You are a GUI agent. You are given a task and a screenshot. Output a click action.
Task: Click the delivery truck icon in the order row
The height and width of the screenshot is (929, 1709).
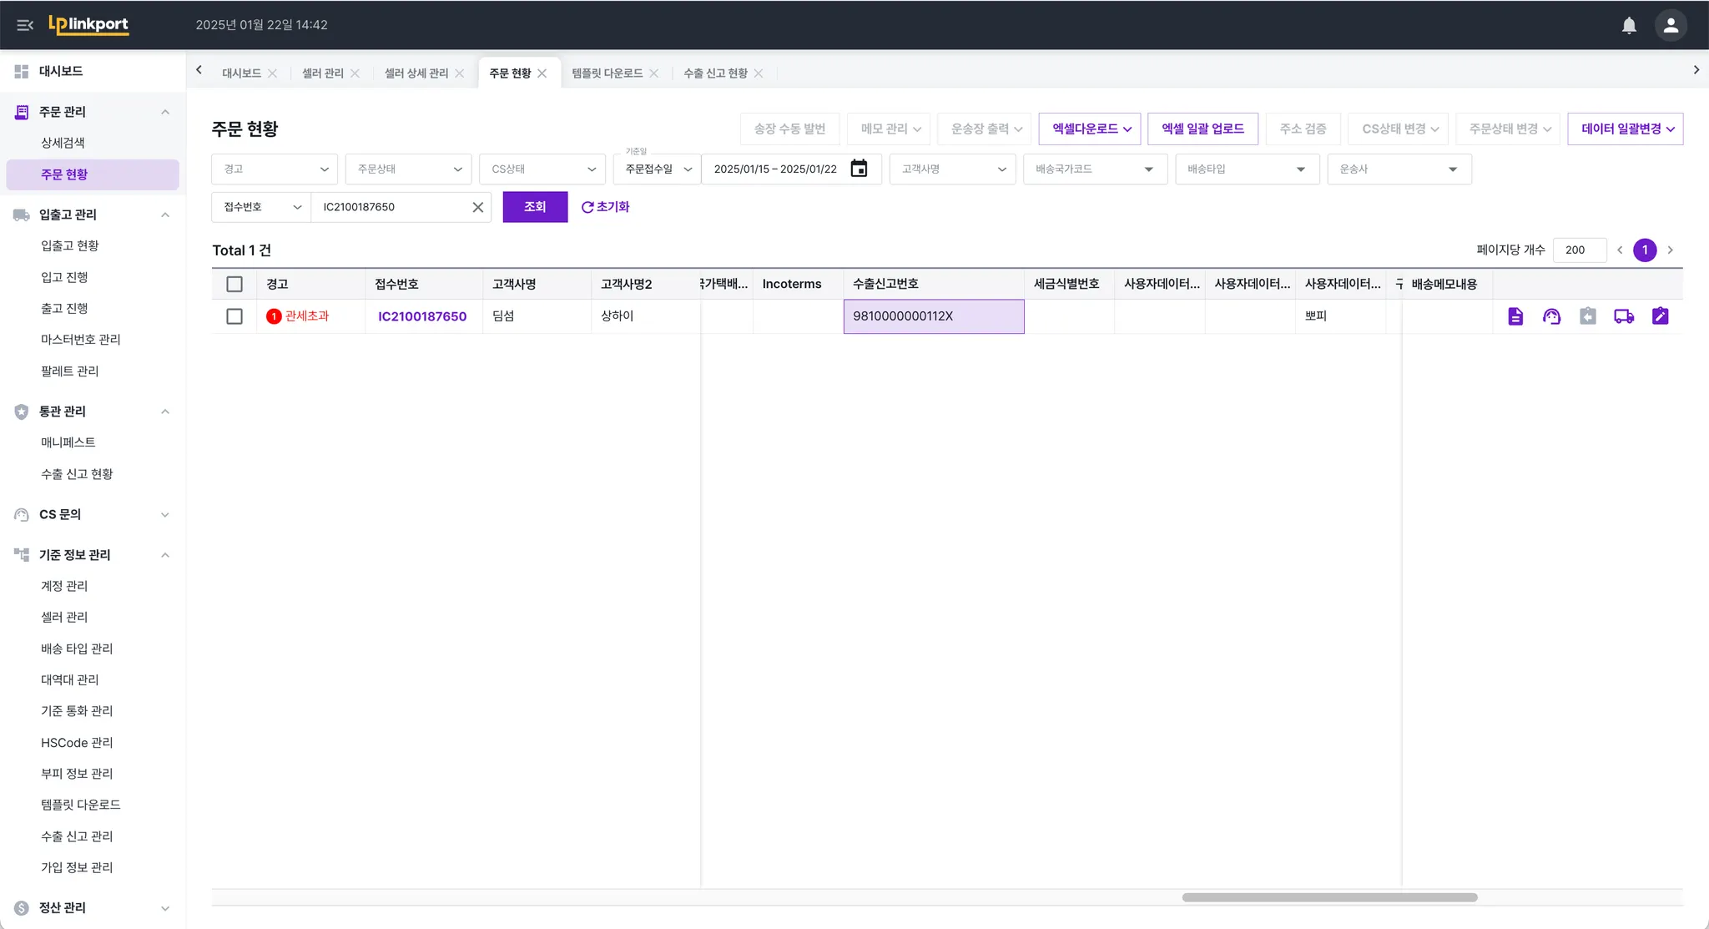click(x=1623, y=316)
